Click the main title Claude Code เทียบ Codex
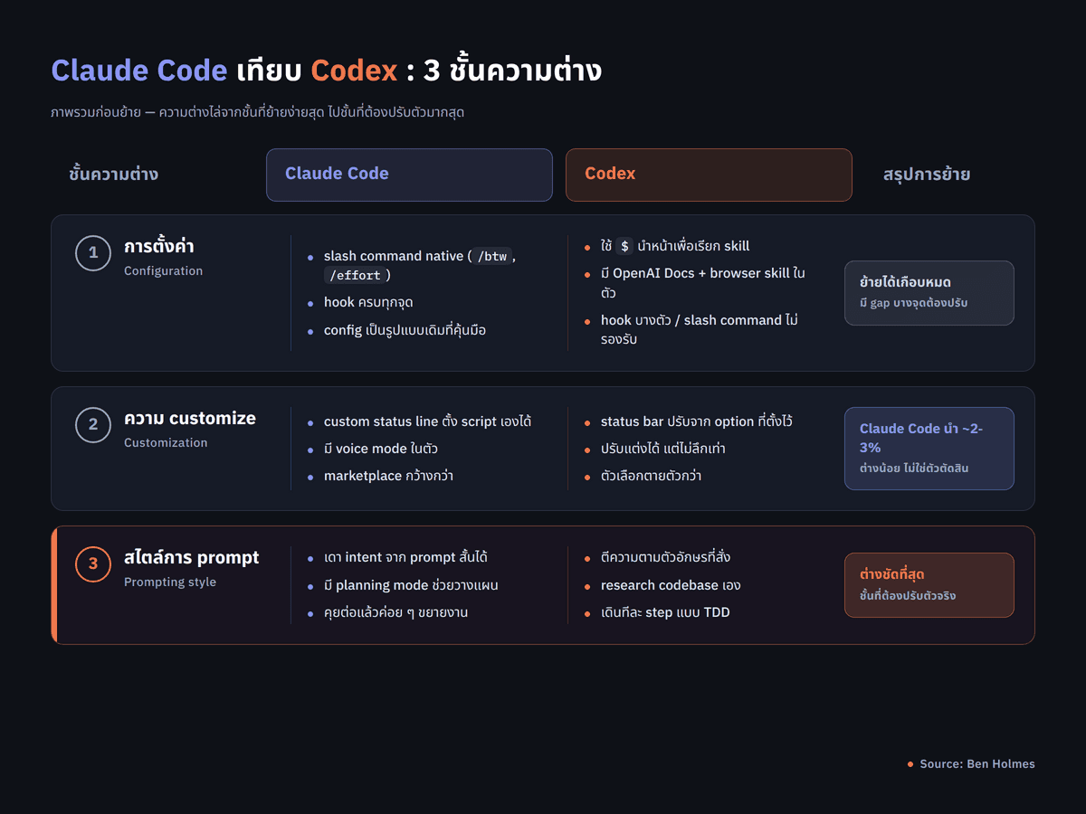1086x814 pixels. point(326,71)
